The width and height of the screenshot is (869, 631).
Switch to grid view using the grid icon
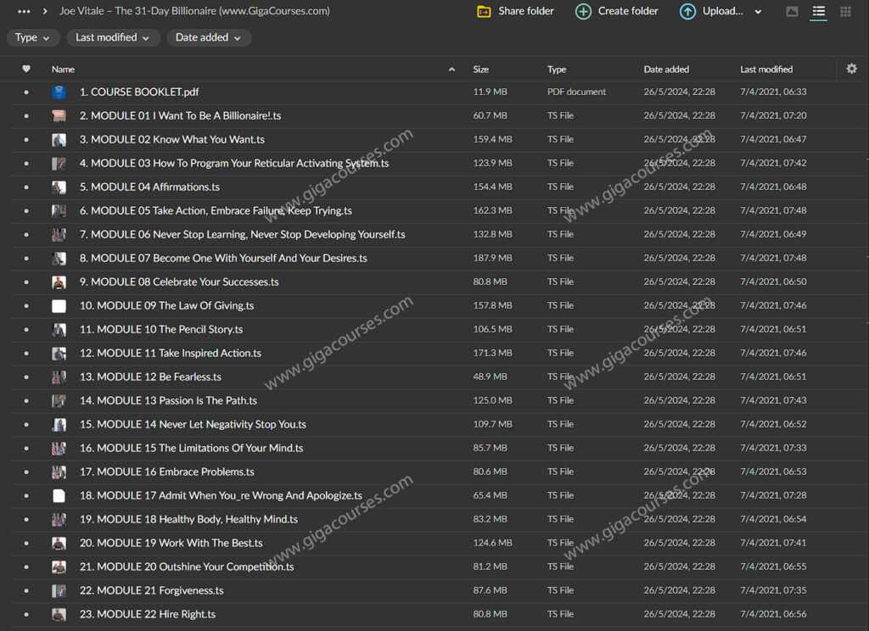click(x=845, y=11)
